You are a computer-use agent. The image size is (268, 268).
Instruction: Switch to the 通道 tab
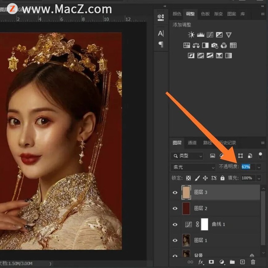click(x=192, y=143)
